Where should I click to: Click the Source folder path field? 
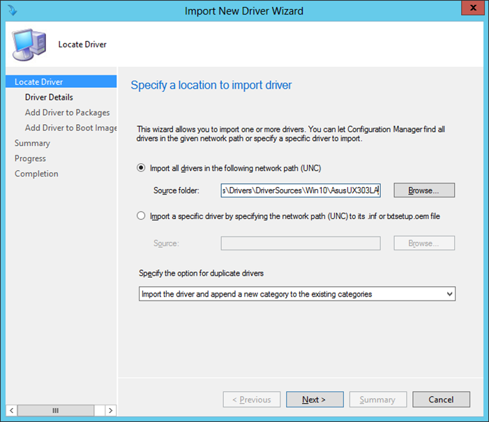click(x=301, y=190)
